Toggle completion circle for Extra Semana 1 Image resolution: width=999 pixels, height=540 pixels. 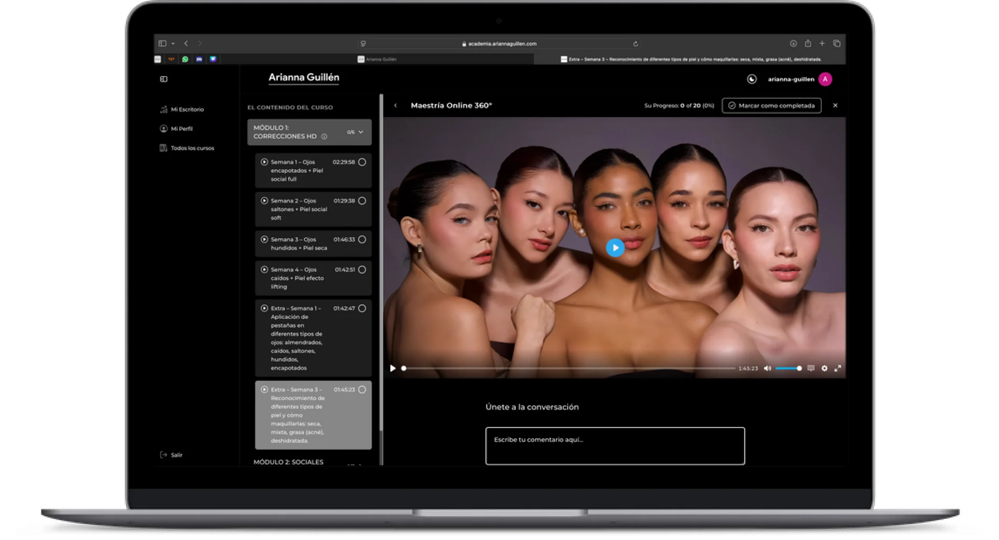point(362,308)
